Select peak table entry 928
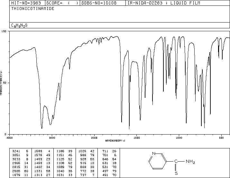 (83, 159)
